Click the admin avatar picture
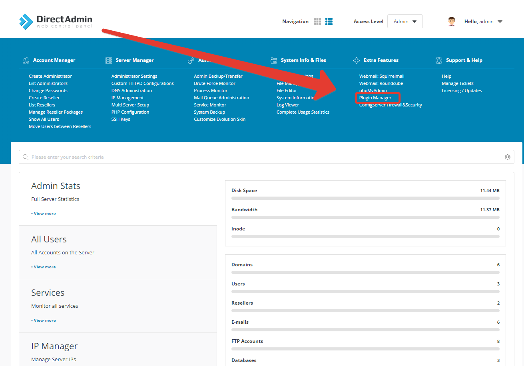This screenshot has height=366, width=524. point(452,21)
